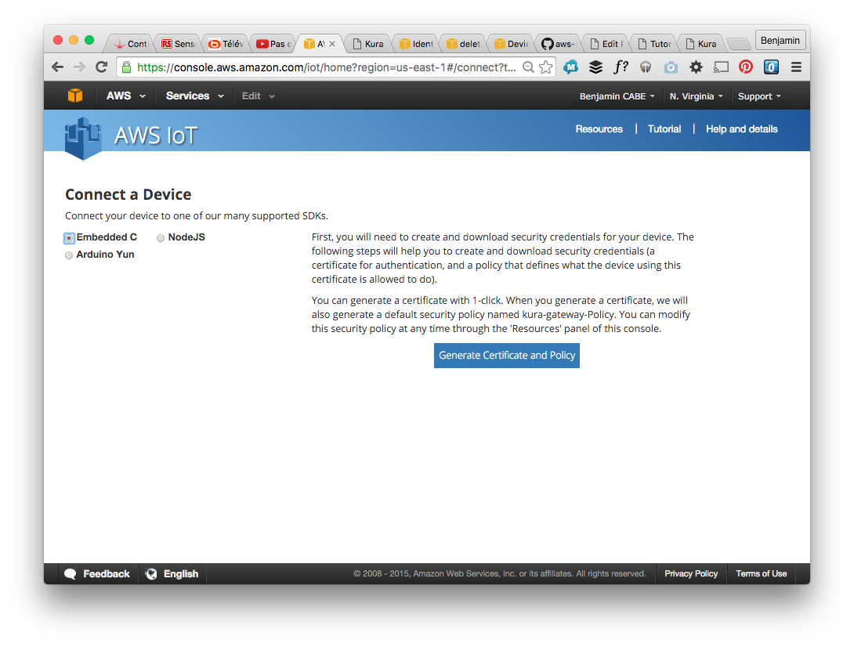Click the headphones music extension icon
The image size is (854, 647).
click(x=646, y=67)
